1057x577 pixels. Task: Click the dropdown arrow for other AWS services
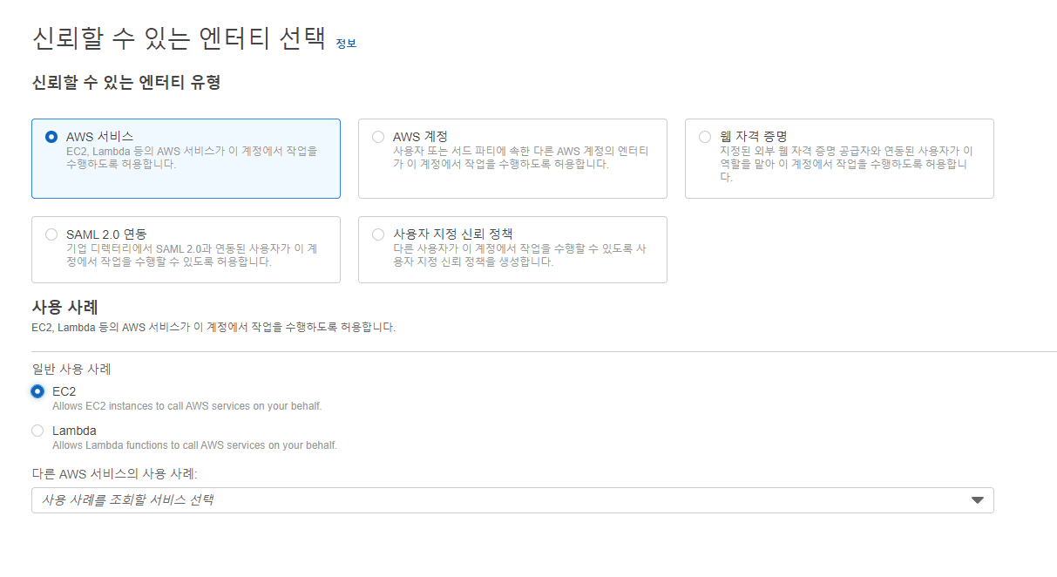click(x=977, y=500)
